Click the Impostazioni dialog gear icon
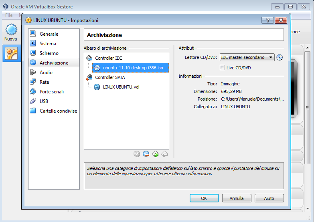The width and height of the screenshot is (314, 222). coord(28,20)
